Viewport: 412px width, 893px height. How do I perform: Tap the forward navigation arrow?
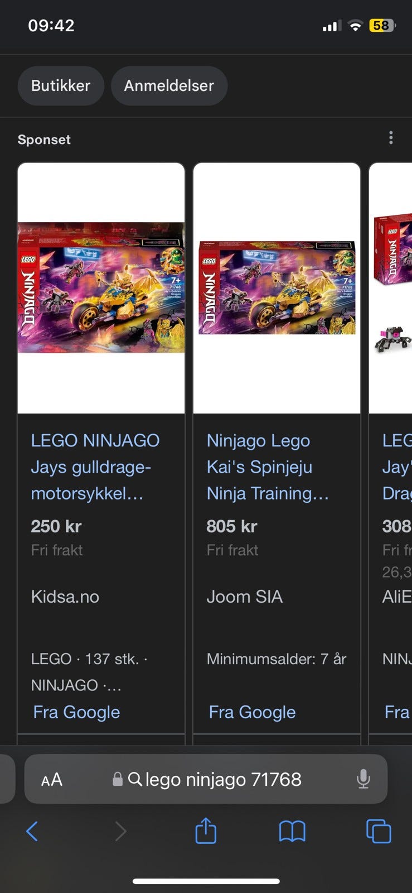120,831
